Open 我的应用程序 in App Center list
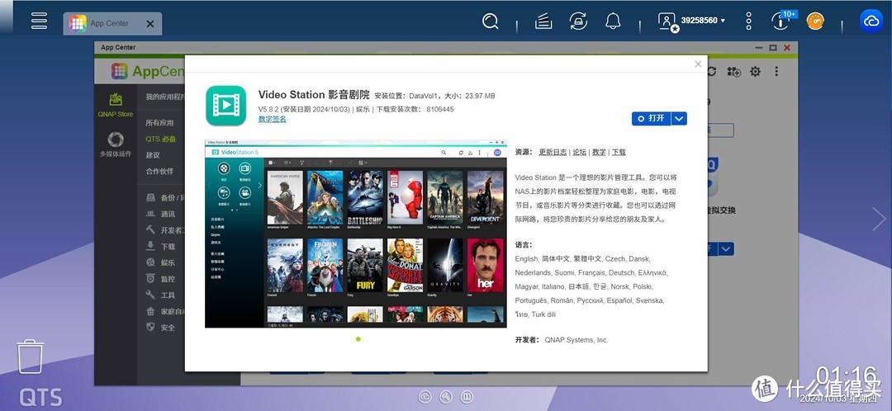This screenshot has height=411, width=892. click(x=164, y=97)
